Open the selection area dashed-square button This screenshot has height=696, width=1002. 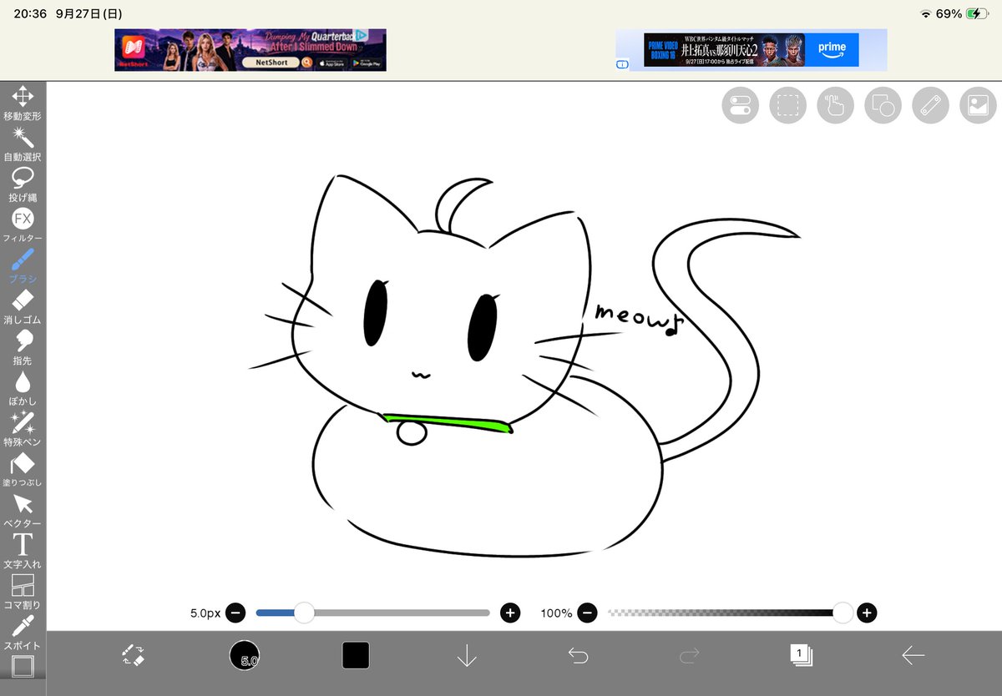pyautogui.click(x=787, y=105)
